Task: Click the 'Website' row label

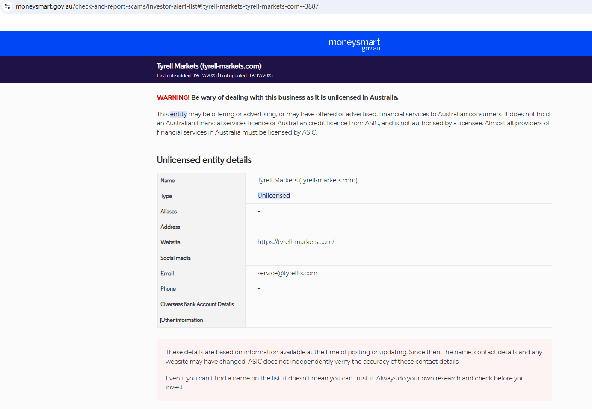Action: (170, 242)
